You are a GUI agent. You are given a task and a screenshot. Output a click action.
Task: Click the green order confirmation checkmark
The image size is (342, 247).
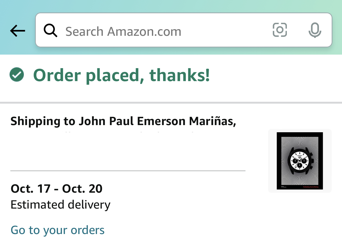click(17, 74)
